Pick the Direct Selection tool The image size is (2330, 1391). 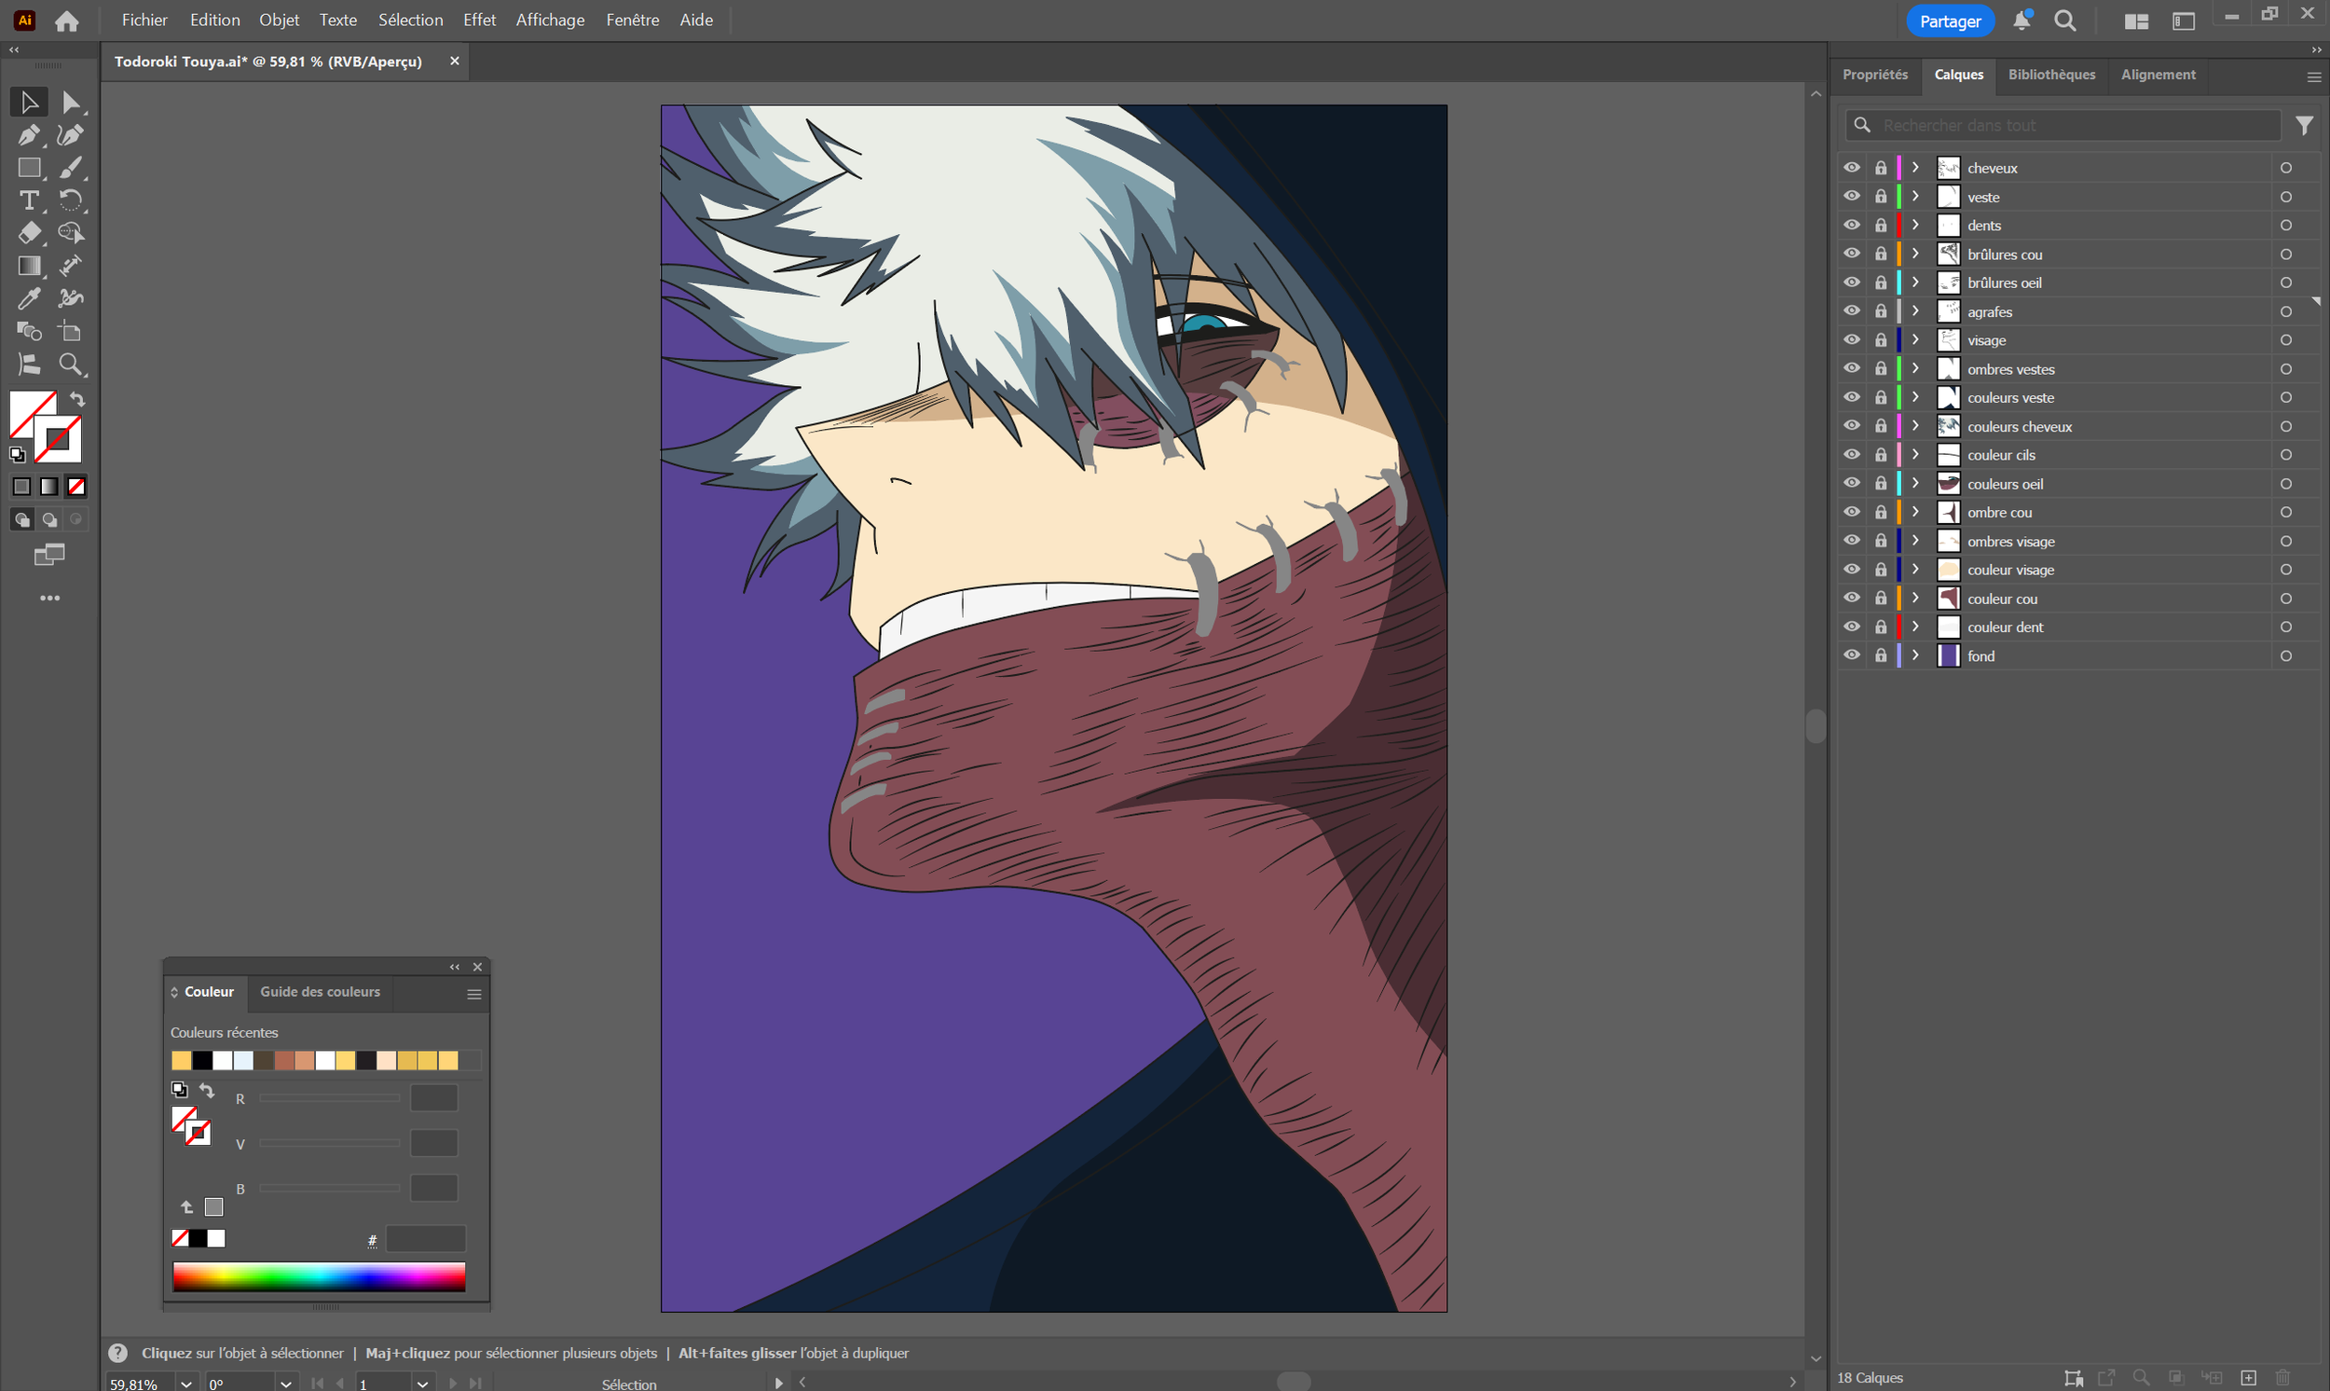point(70,103)
